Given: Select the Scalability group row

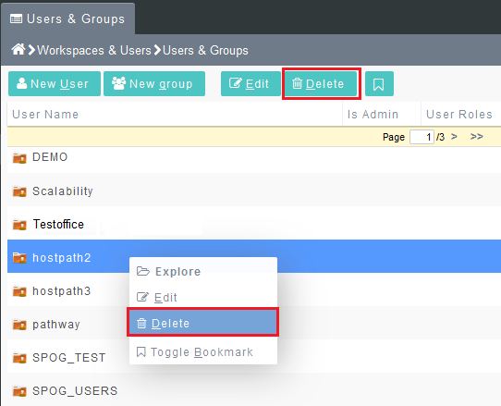Looking at the screenshot, I should pyautogui.click(x=254, y=191).
